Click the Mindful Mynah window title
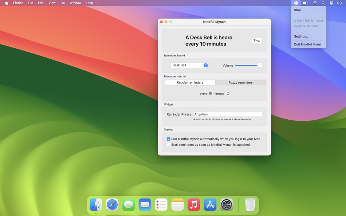 214,22
